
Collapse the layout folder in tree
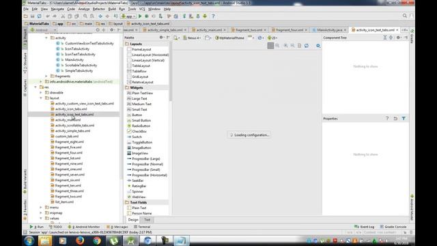(41, 98)
